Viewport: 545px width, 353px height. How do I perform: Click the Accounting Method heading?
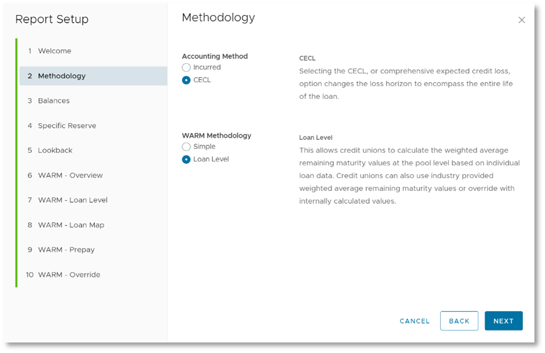click(x=215, y=56)
